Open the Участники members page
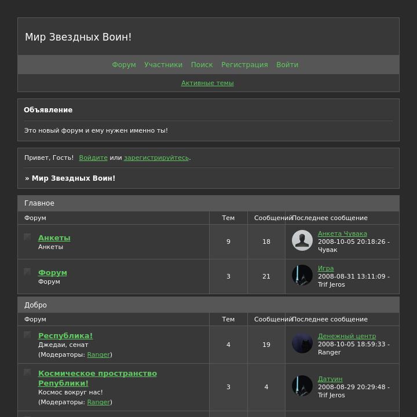The height and width of the screenshot is (417, 417). [x=163, y=65]
